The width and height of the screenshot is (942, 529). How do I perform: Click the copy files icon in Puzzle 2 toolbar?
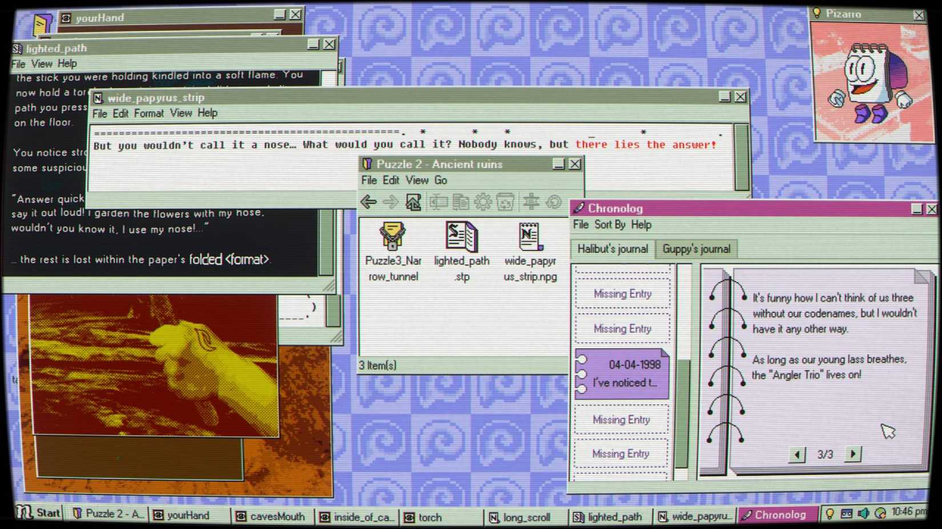[x=461, y=202]
